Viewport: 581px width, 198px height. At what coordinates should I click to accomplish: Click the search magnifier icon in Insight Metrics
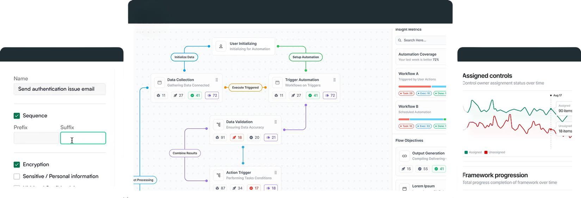pyautogui.click(x=400, y=40)
